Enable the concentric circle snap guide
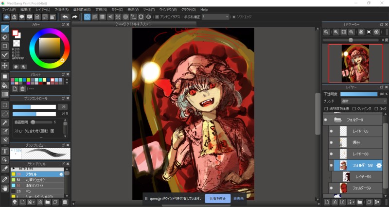389x207 pixels. 125,17
